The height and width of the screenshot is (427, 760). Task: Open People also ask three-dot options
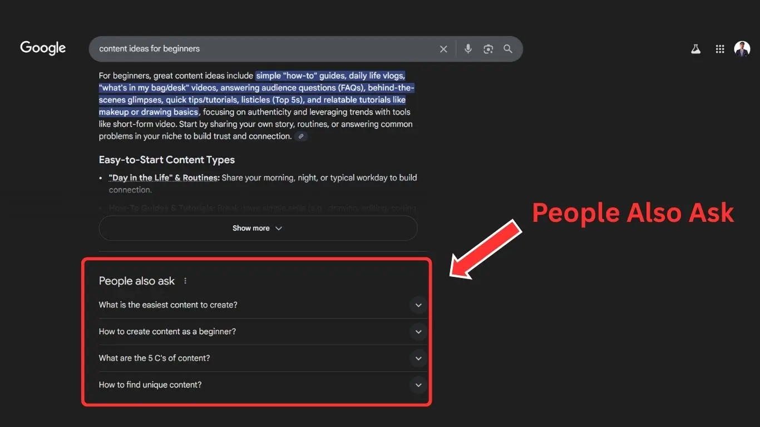[x=185, y=281]
